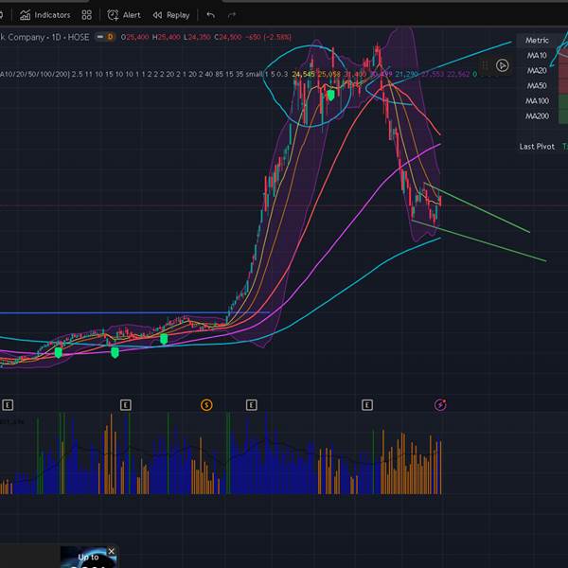The width and height of the screenshot is (568, 568).
Task: Close the advertisement popup
Action: (111, 551)
